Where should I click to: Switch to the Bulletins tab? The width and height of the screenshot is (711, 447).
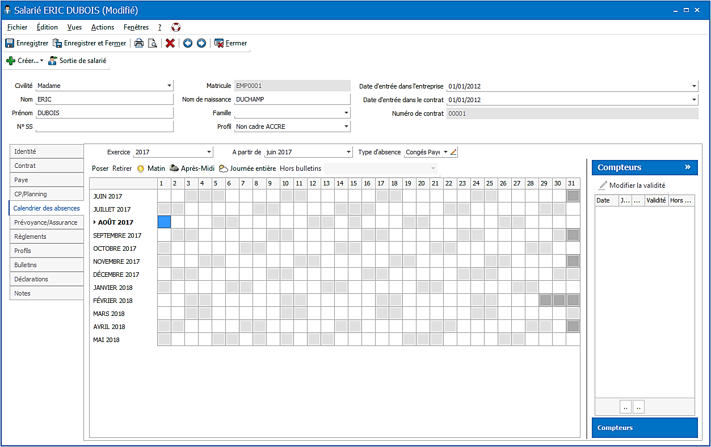[47, 265]
